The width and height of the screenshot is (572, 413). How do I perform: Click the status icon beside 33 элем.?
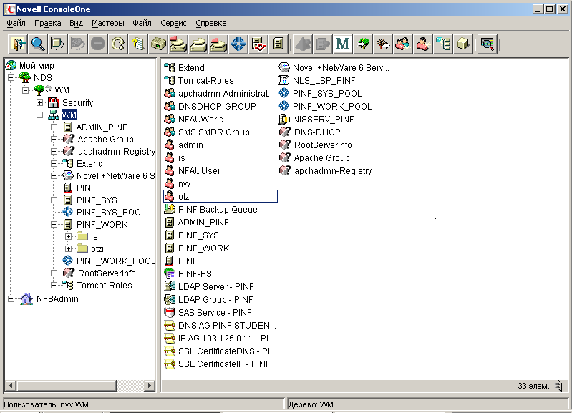tap(559, 386)
